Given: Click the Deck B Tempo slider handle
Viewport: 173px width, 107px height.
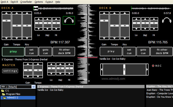Looking at the screenshot, I should tap(115, 26).
